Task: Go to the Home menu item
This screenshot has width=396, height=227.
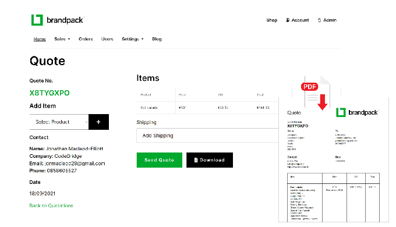Action: [40, 39]
